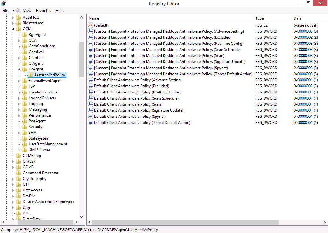Sort values by the Name column header
The height and width of the screenshot is (233, 328).
[170, 18]
